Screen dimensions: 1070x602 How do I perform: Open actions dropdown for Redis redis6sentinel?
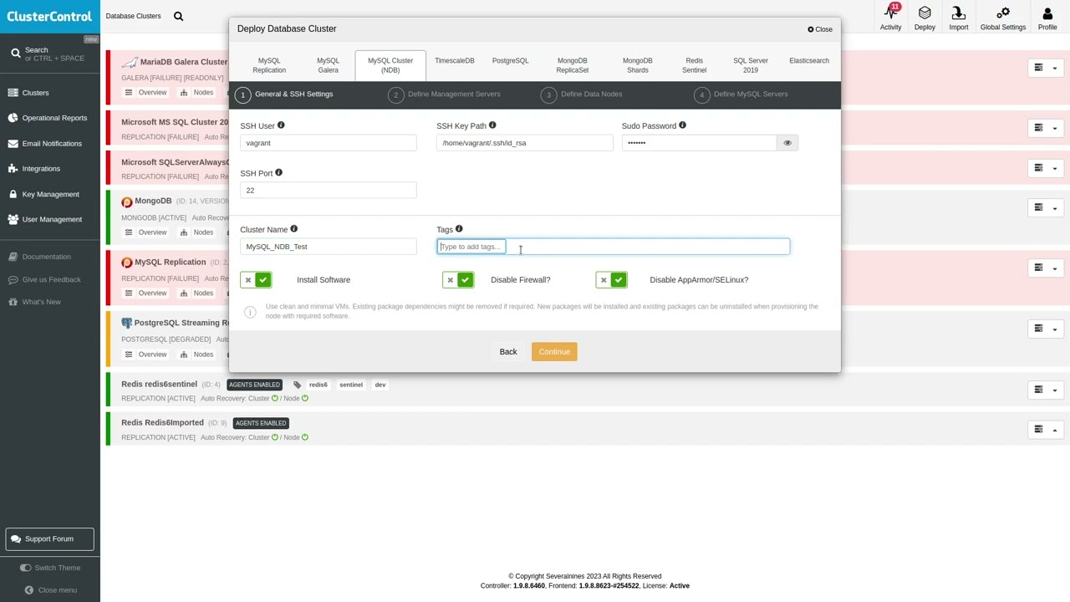[1046, 390]
